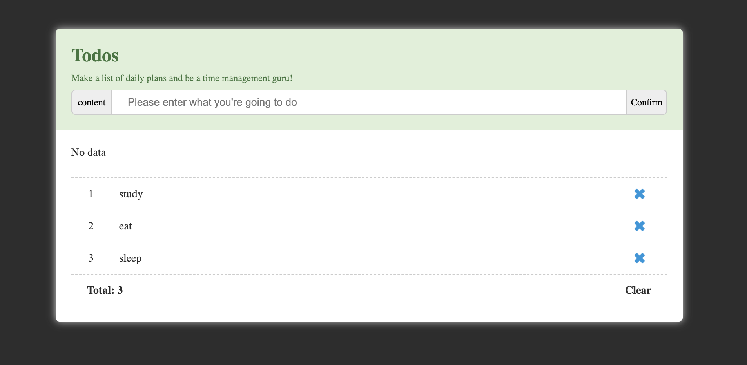Focus the todo content input field
The image size is (747, 365).
coord(369,102)
